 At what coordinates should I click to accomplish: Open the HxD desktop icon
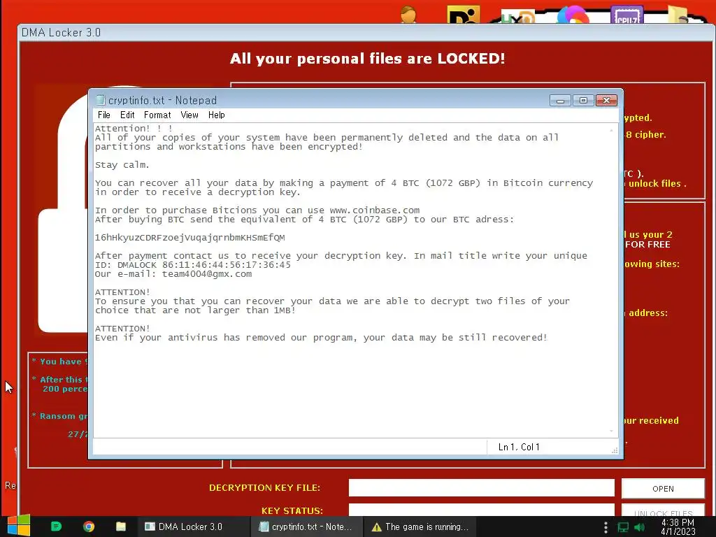517,17
